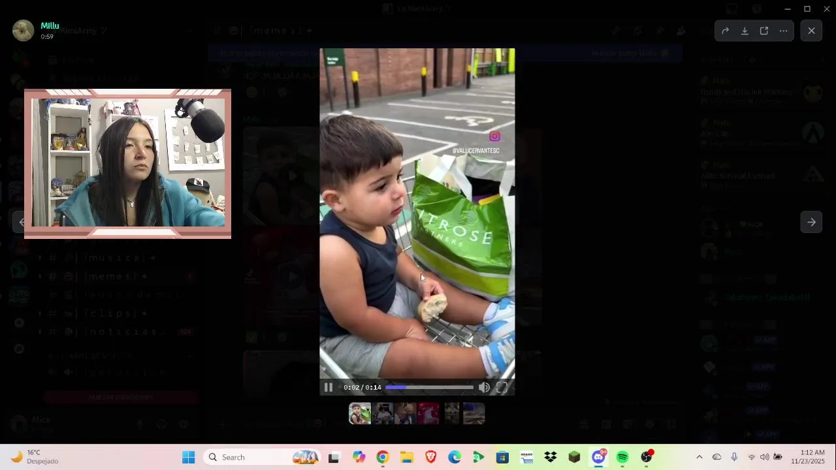Click Millu's avatar in viewer header

pyautogui.click(x=23, y=31)
